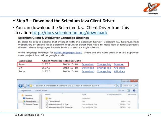Click Change log link in Java row

pos(104,64)
